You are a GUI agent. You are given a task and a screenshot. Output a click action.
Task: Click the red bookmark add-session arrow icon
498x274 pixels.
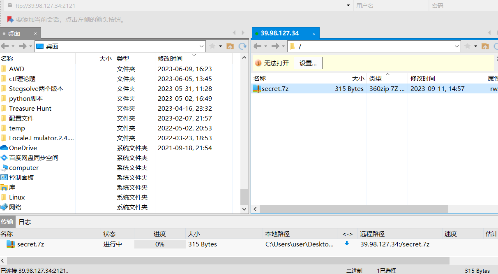[x=10, y=19]
